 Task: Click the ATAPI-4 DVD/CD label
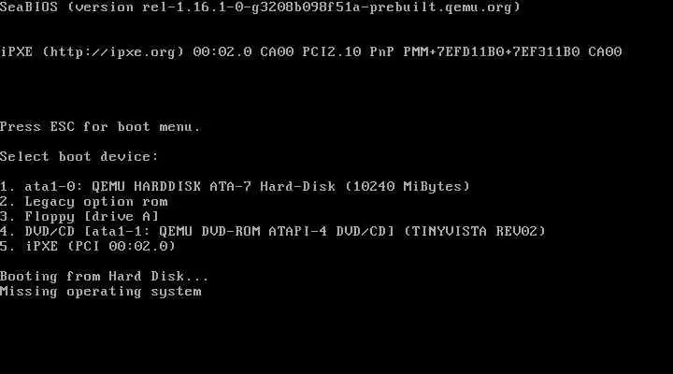click(x=331, y=232)
